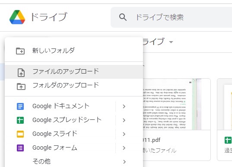Select ファイルのアップロード menu entry
The width and height of the screenshot is (232, 167).
tap(74, 72)
